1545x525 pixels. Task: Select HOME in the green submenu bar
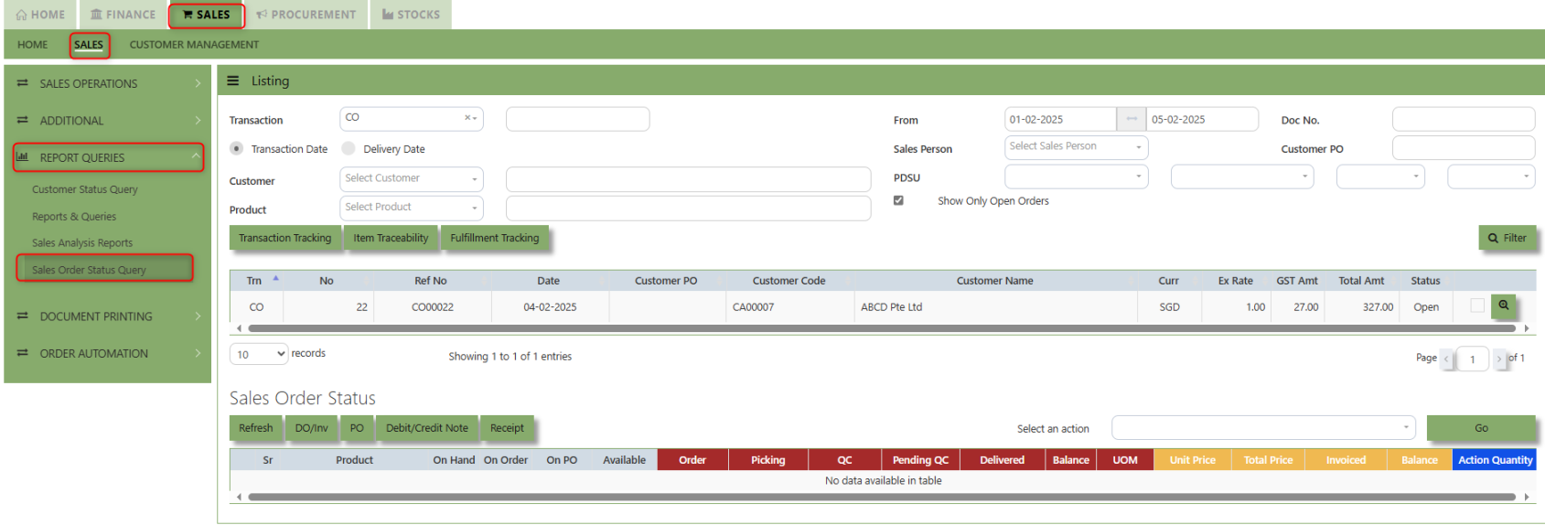33,45
